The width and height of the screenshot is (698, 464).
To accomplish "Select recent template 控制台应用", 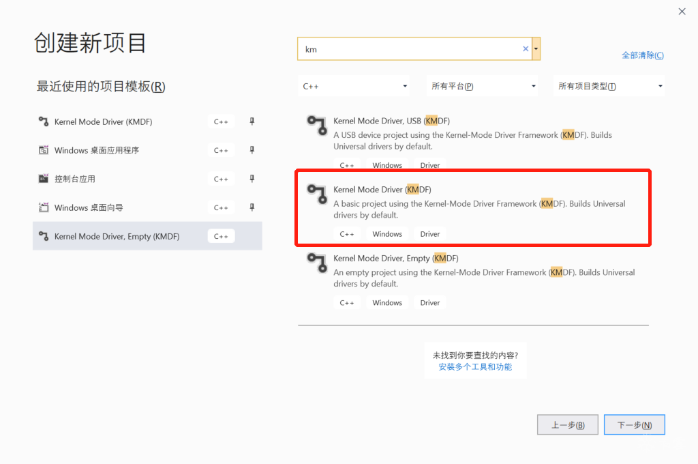I will click(x=147, y=179).
